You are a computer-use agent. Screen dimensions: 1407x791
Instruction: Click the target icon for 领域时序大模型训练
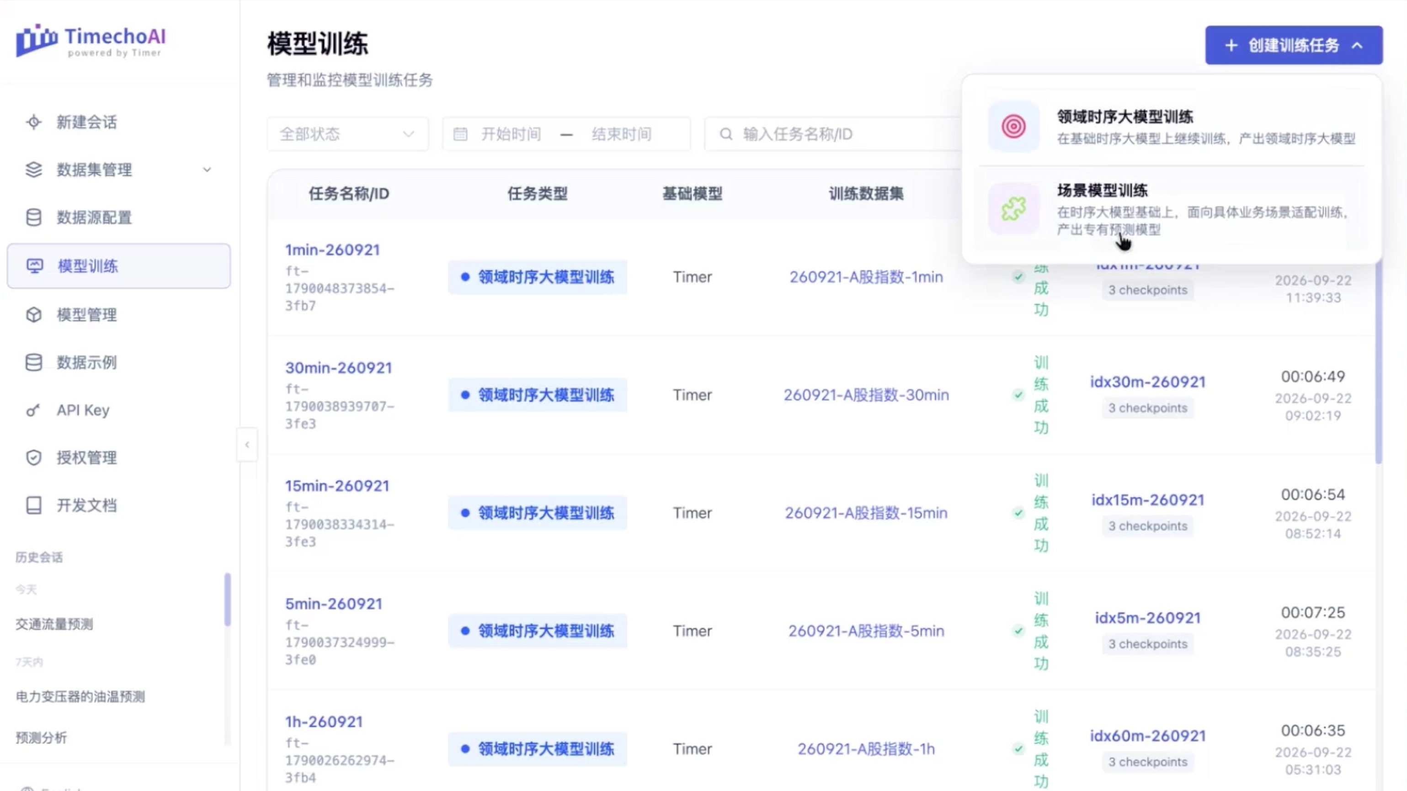(x=1013, y=127)
